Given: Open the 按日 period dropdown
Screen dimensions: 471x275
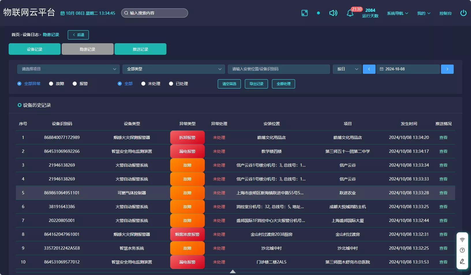Looking at the screenshot, I should pos(347,69).
